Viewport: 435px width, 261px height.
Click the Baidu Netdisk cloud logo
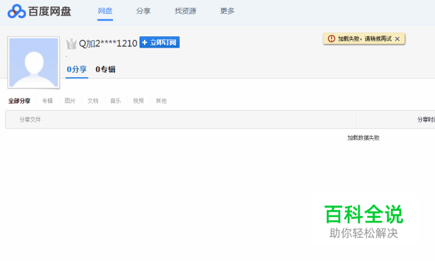coord(16,11)
